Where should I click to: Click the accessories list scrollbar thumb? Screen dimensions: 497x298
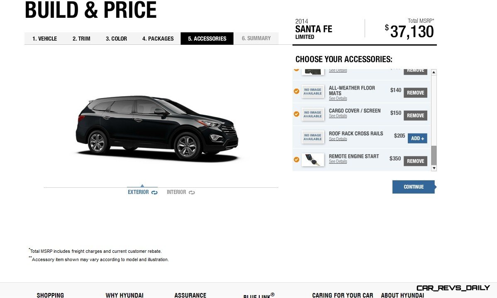tap(434, 155)
